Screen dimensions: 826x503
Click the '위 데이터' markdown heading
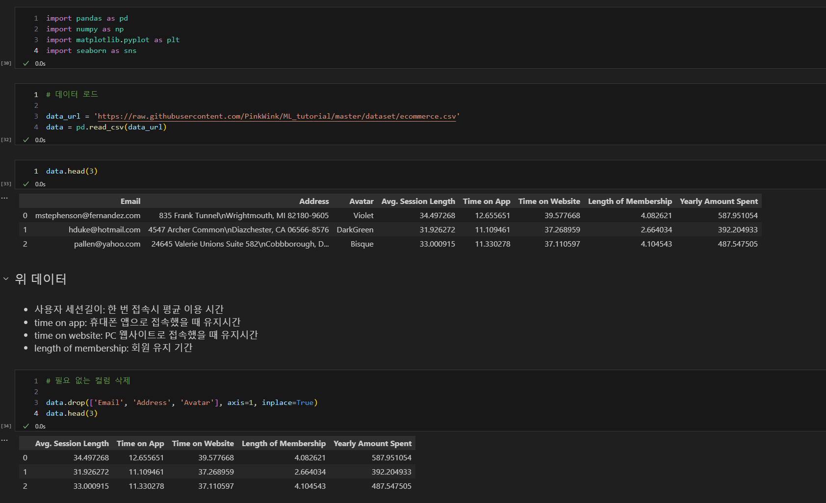(x=41, y=279)
